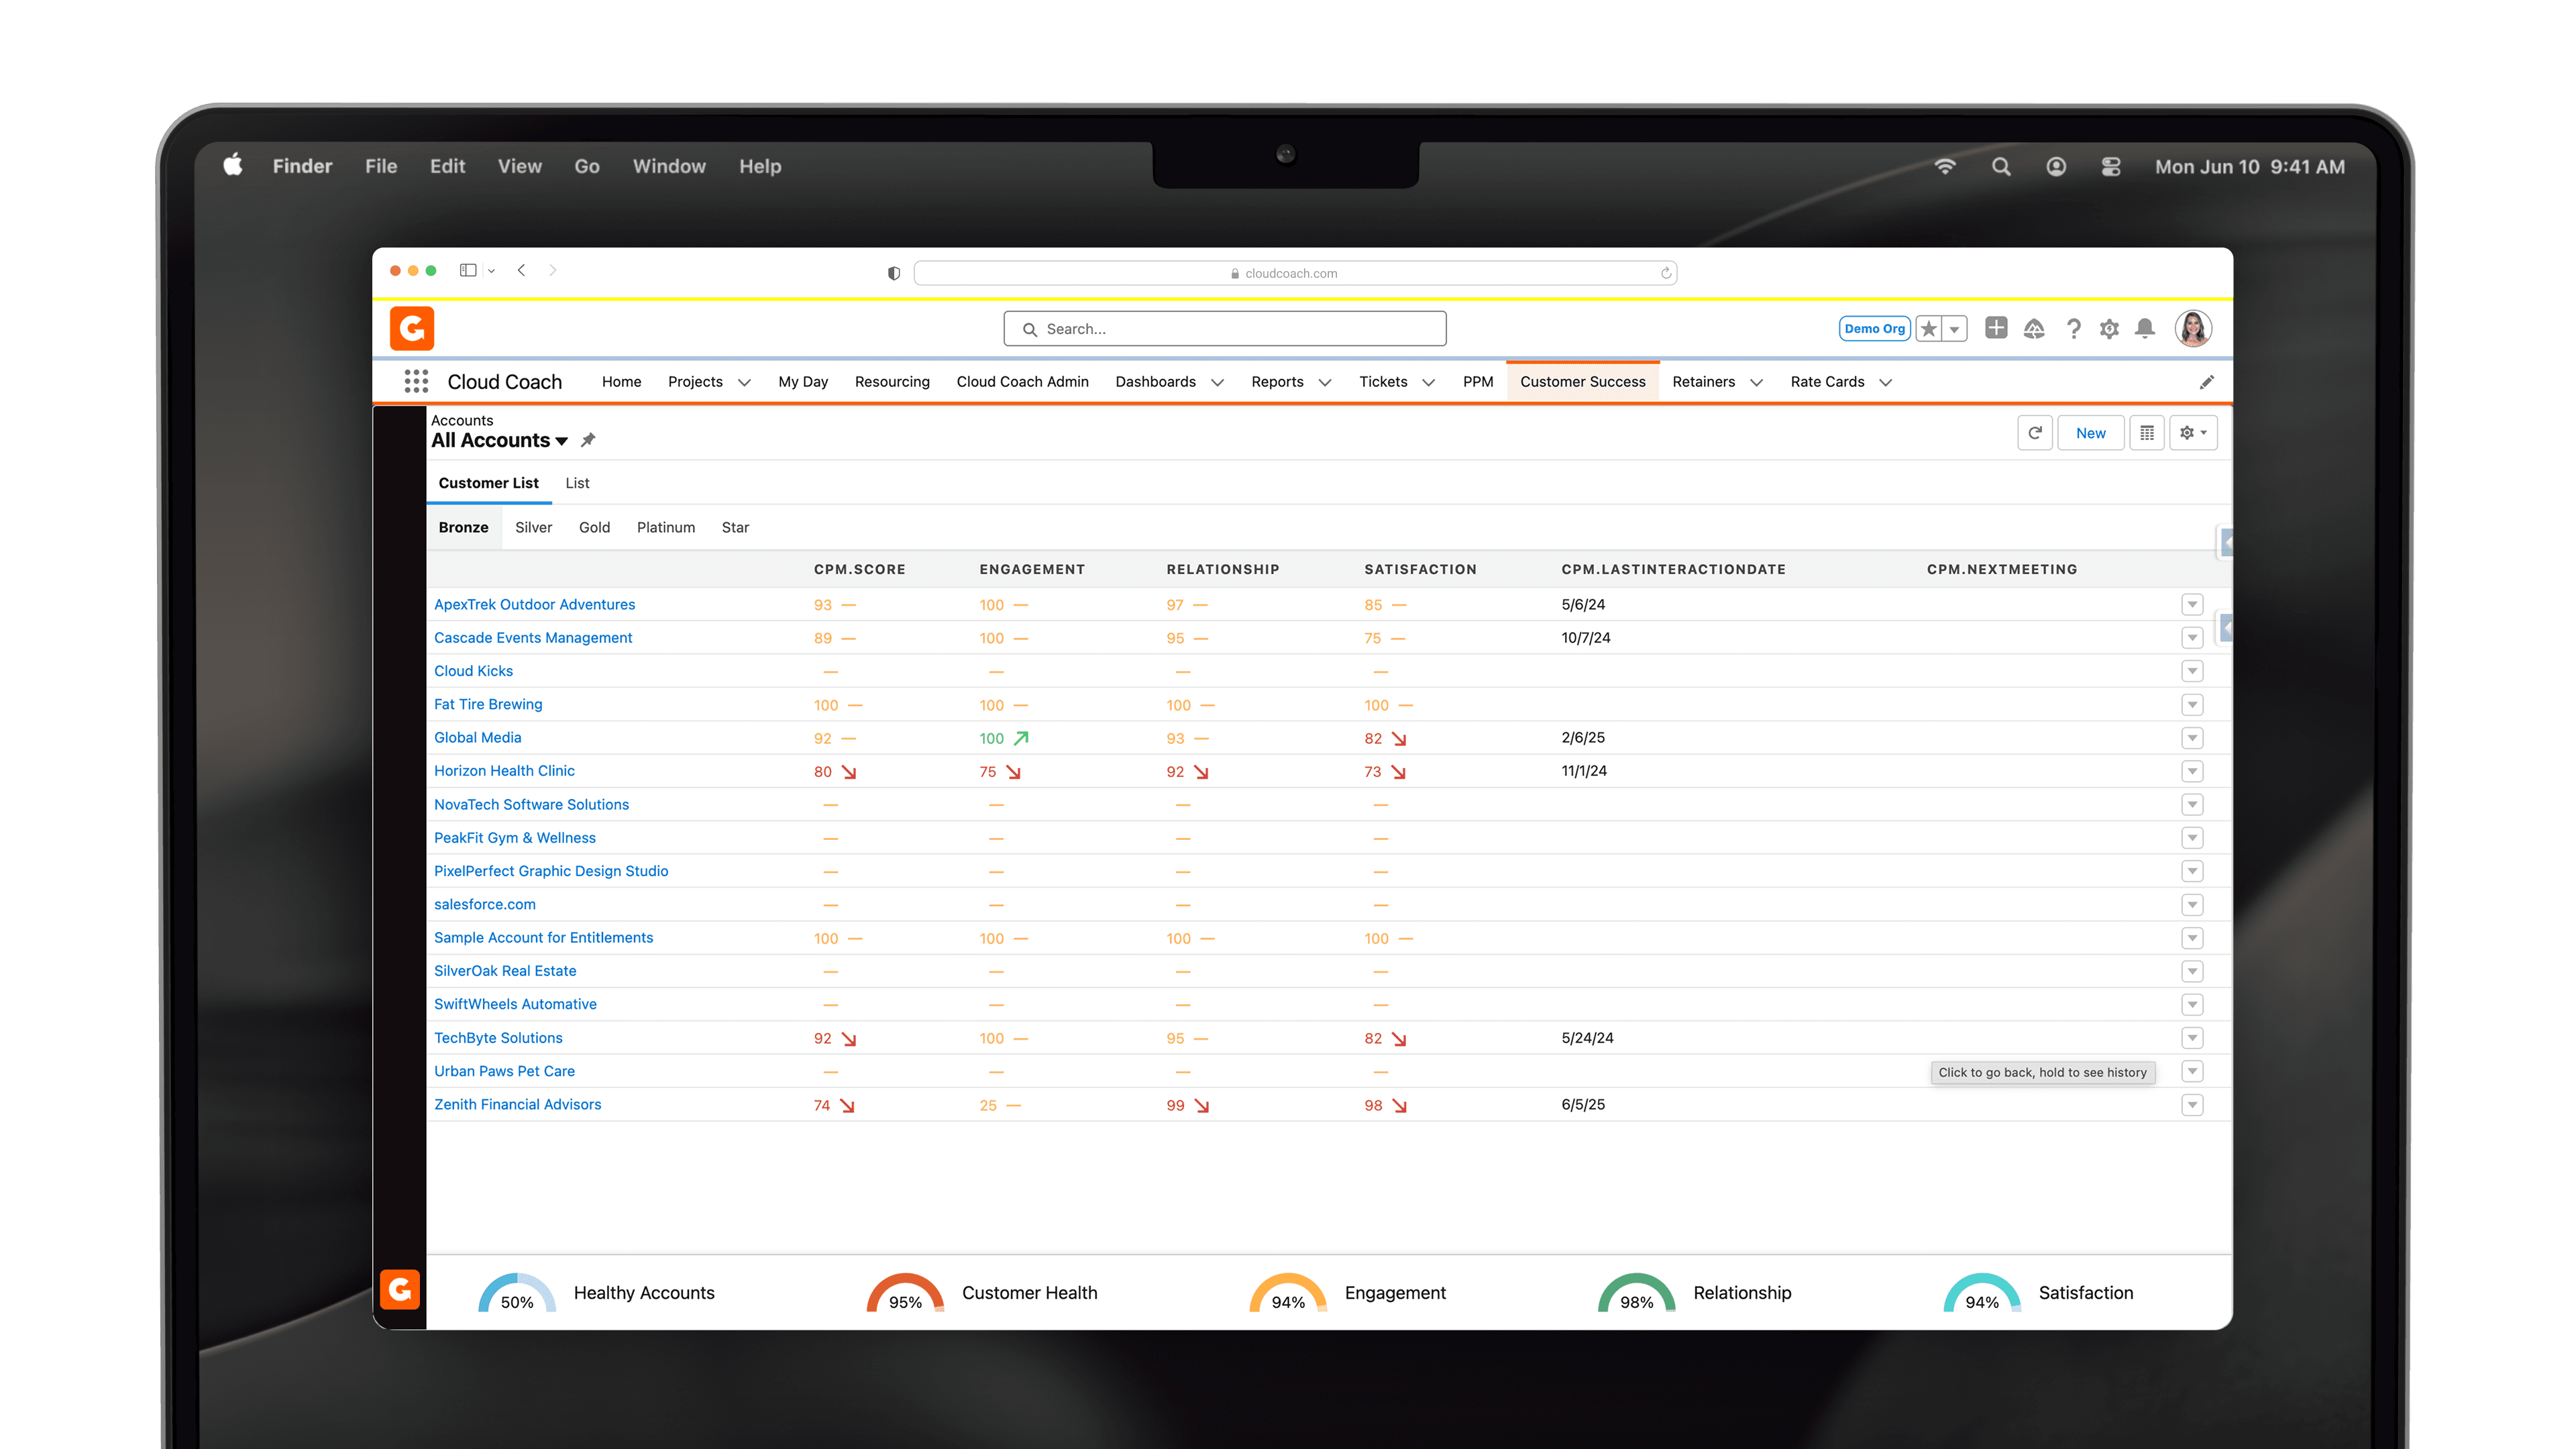Click the Demo Org badge
Viewport: 2576px width, 1449px height.
pyautogui.click(x=1875, y=328)
